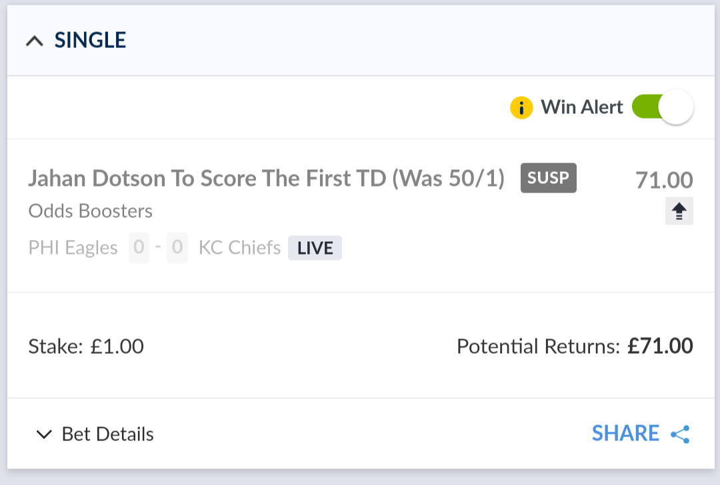Select the SINGLE bet header title

coord(91,41)
